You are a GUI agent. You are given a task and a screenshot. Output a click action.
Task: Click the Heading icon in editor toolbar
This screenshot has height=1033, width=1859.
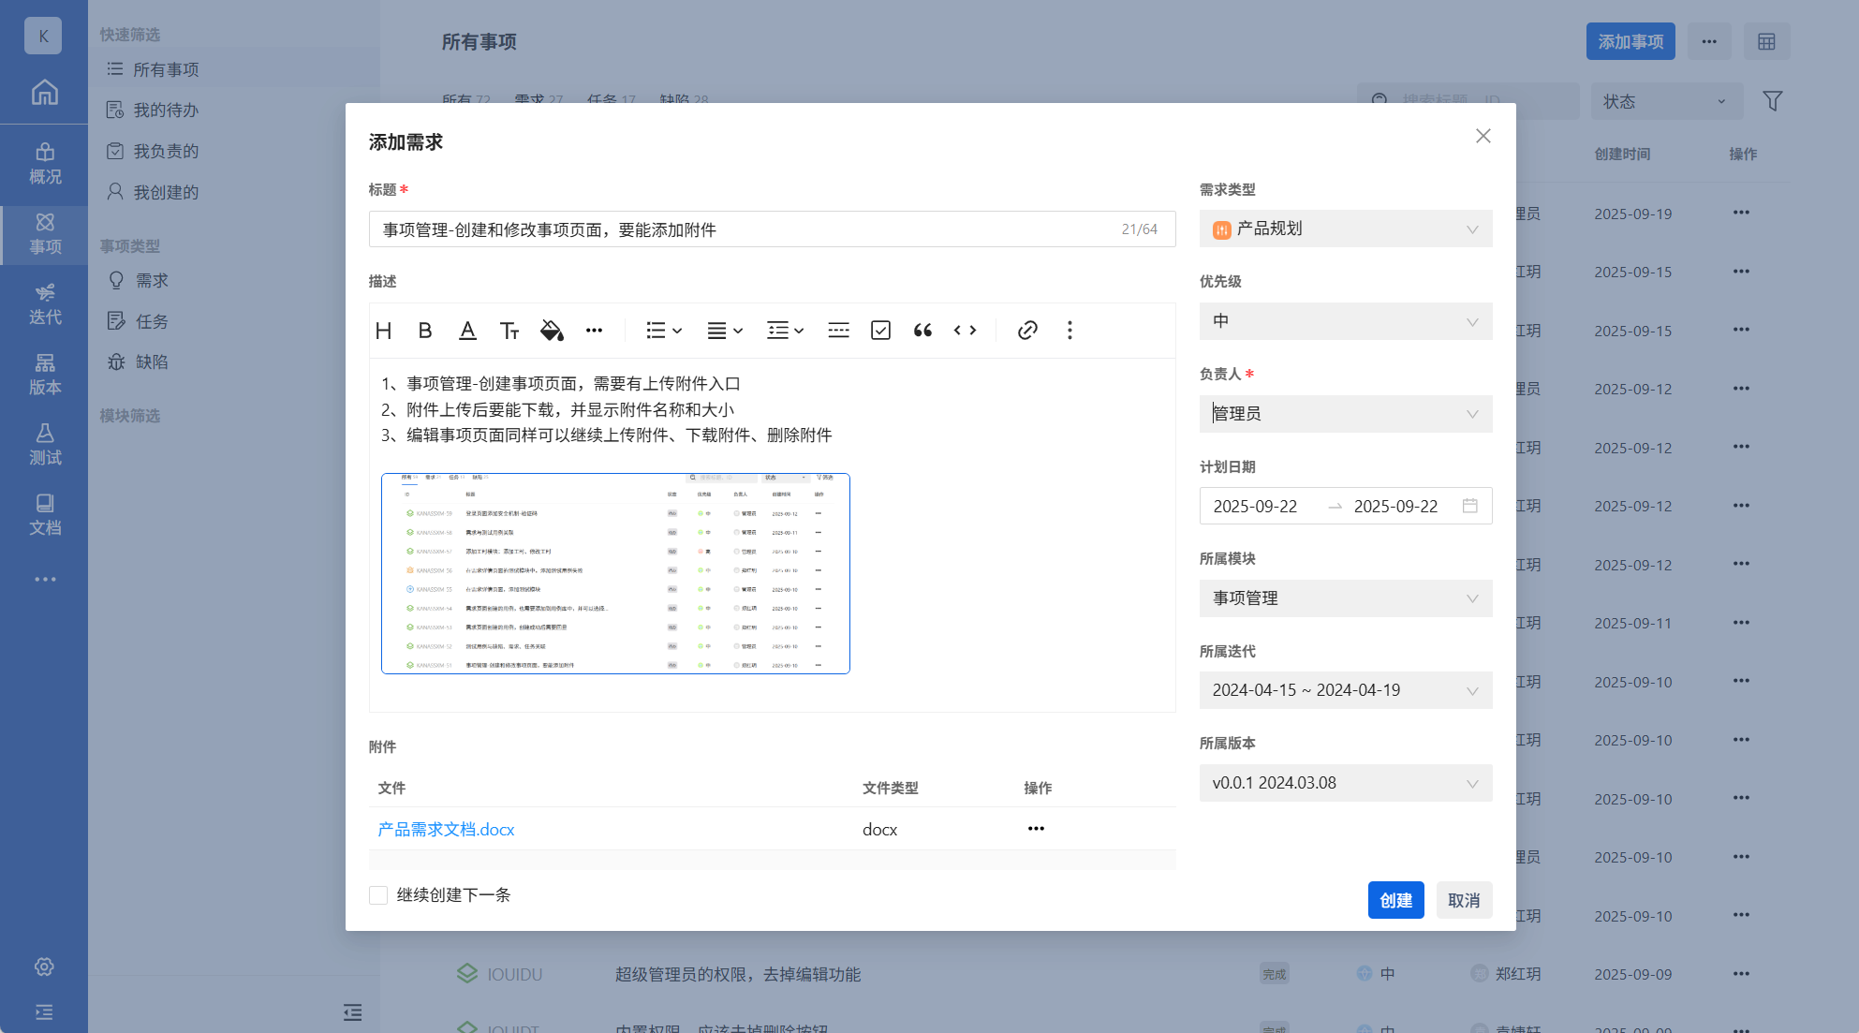coord(383,331)
